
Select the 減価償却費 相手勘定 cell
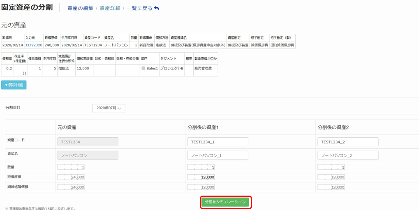click(x=259, y=45)
